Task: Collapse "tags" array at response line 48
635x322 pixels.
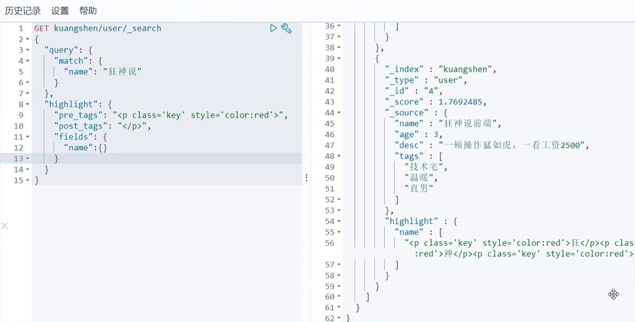Action: point(339,157)
